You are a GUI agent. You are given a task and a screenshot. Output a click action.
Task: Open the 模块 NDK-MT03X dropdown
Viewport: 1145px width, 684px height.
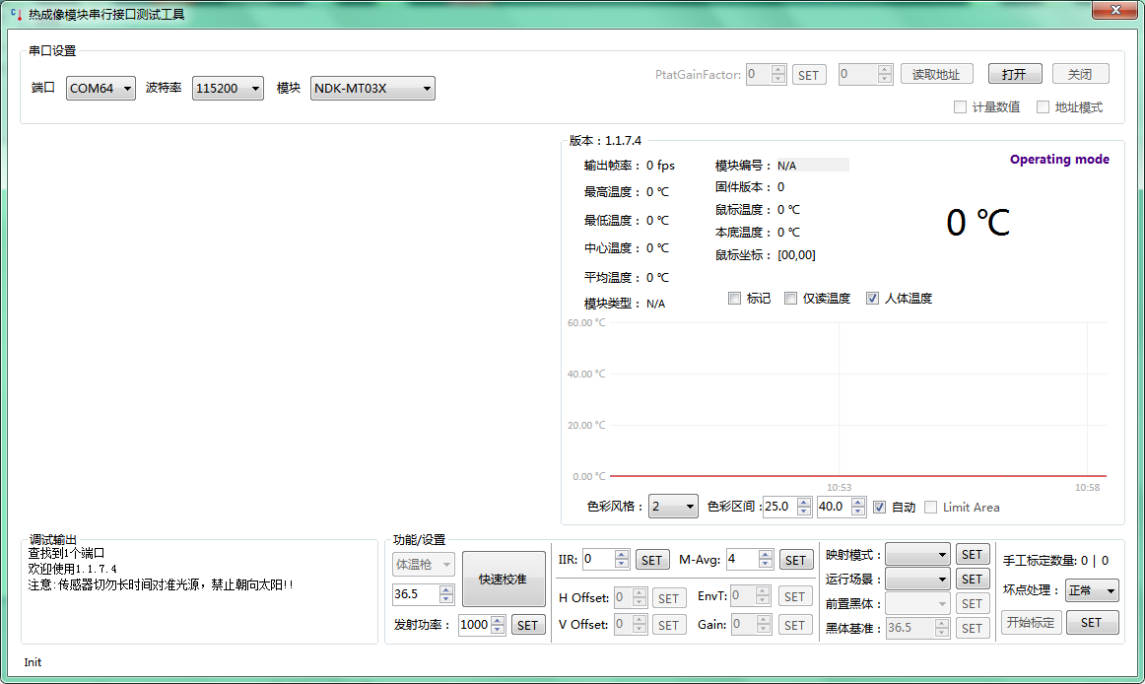click(372, 89)
